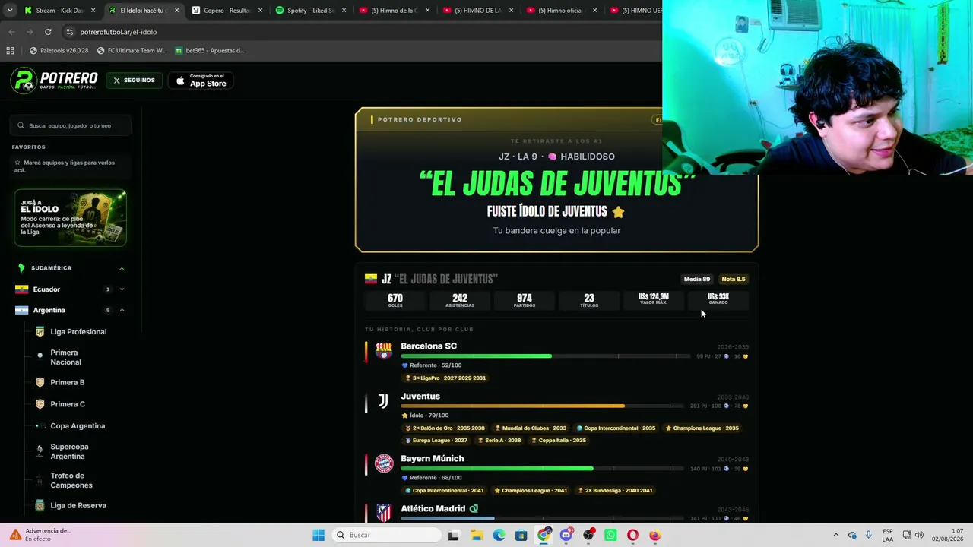Open the FC Ultimate Team bookmark
This screenshot has height=547, width=973.
[x=132, y=51]
